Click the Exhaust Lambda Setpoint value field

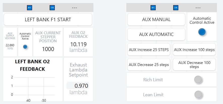pyautogui.click(x=78, y=86)
